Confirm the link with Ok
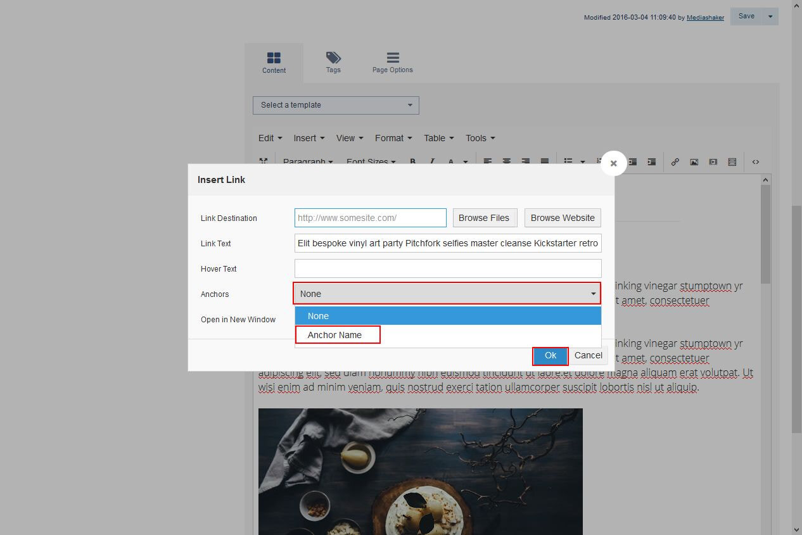The height and width of the screenshot is (535, 802). [x=551, y=356]
